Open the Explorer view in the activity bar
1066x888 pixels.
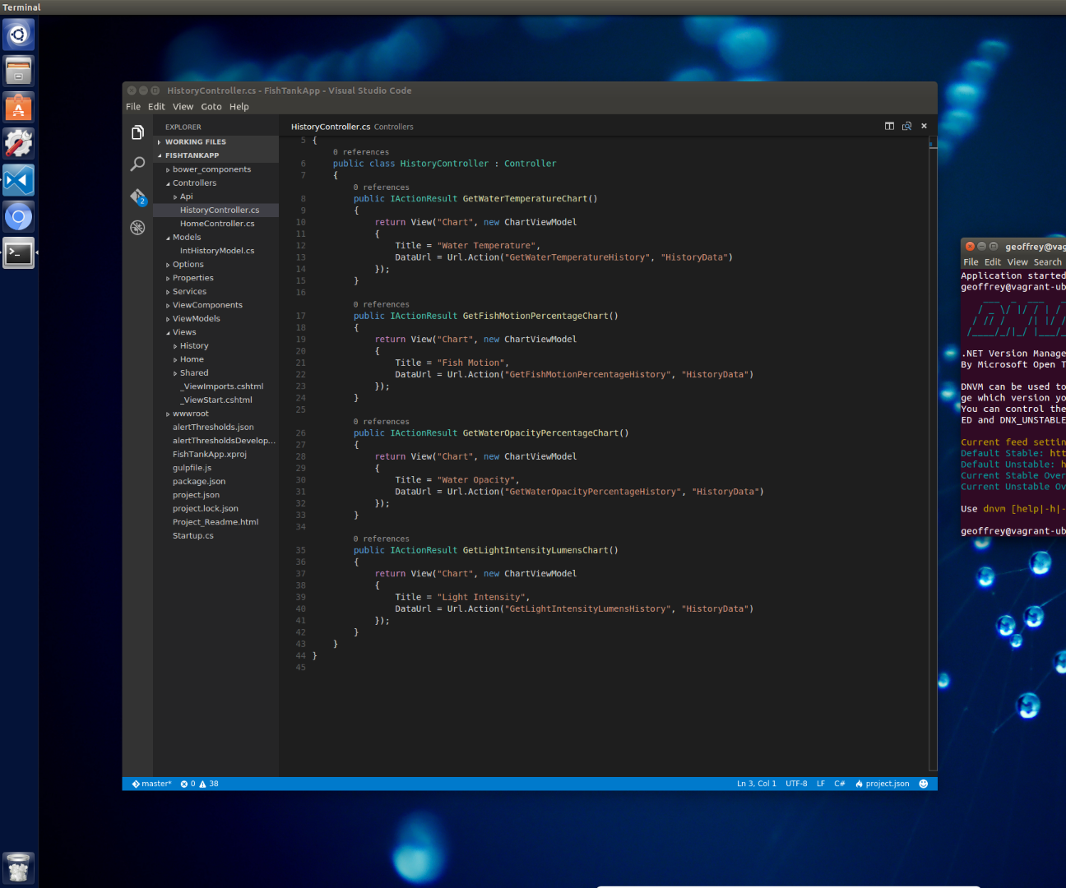[137, 132]
